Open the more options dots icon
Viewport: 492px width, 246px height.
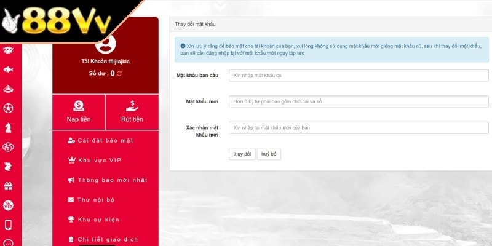coord(8,243)
